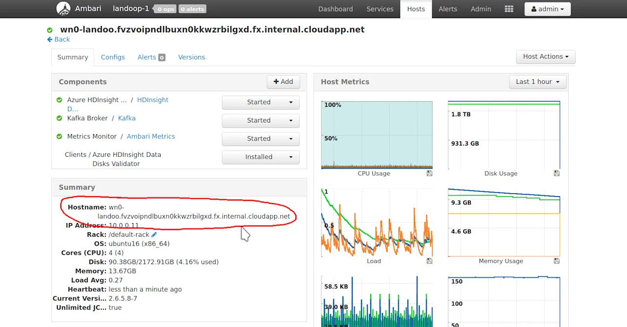The height and width of the screenshot is (327, 627).
Task: Save the Disk Usage chart icon
Action: (556, 174)
